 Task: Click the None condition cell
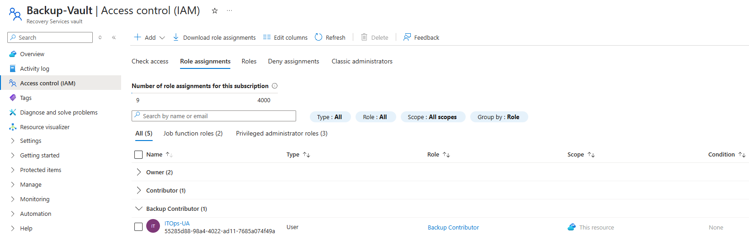tap(716, 227)
